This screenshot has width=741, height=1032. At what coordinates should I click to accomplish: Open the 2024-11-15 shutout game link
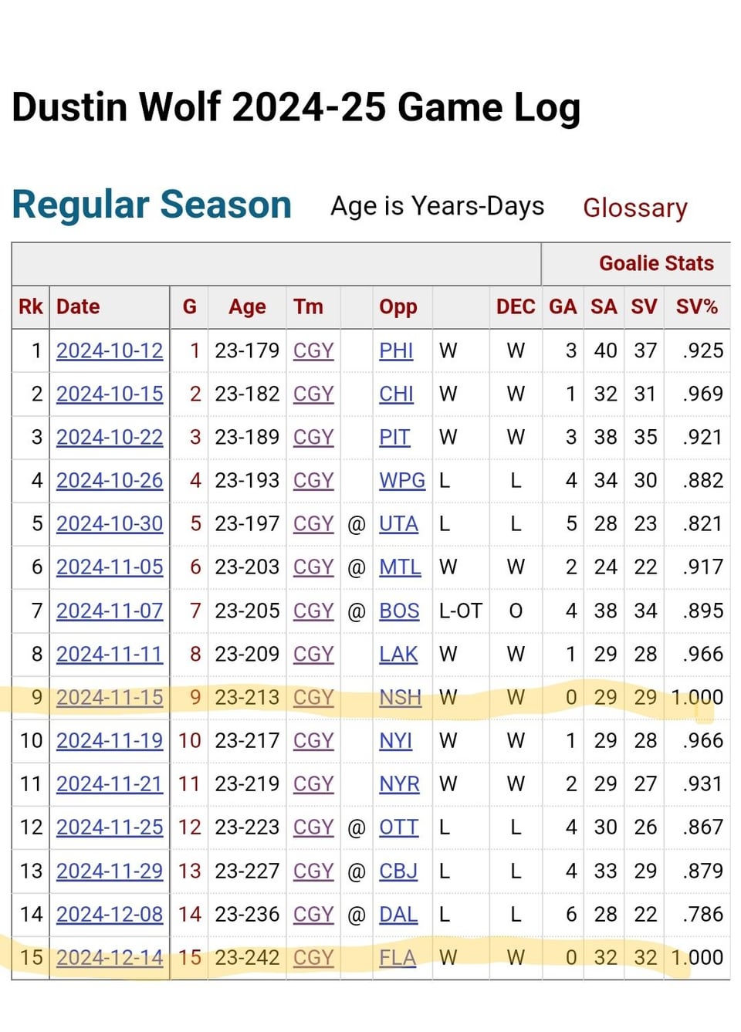click(x=110, y=697)
